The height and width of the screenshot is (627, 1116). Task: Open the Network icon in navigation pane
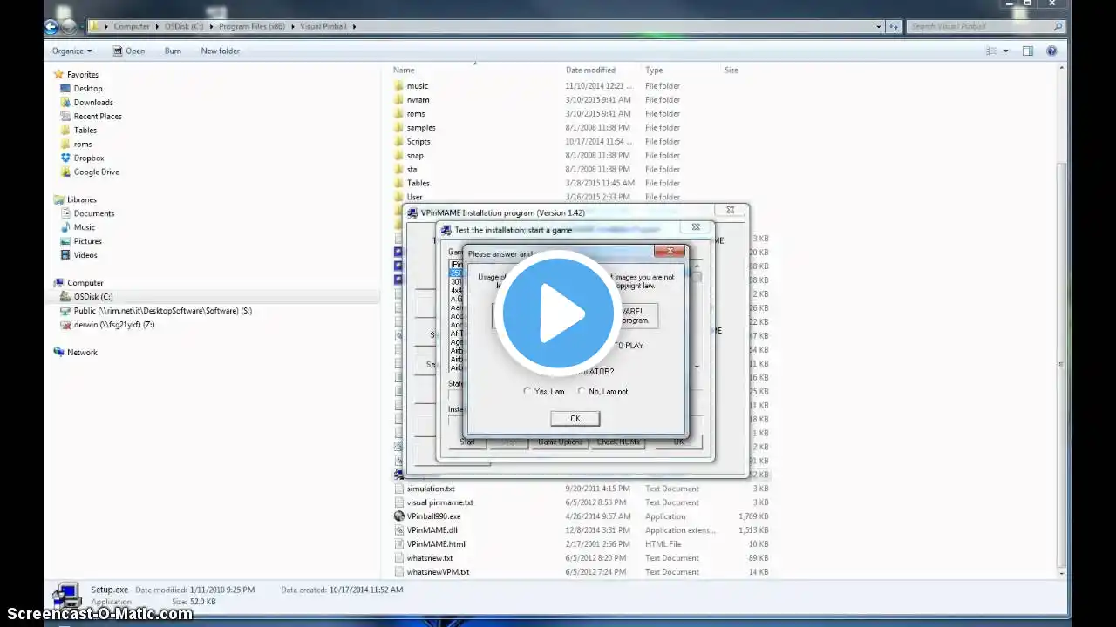(58, 353)
